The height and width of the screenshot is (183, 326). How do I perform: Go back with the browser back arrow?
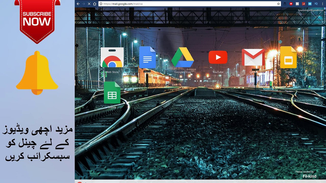78,4
